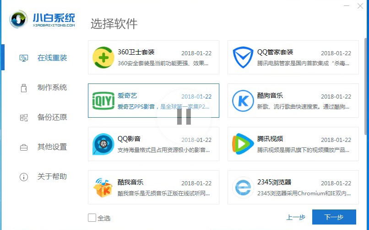Select the 酷狗音乐 title text

pyautogui.click(x=270, y=95)
